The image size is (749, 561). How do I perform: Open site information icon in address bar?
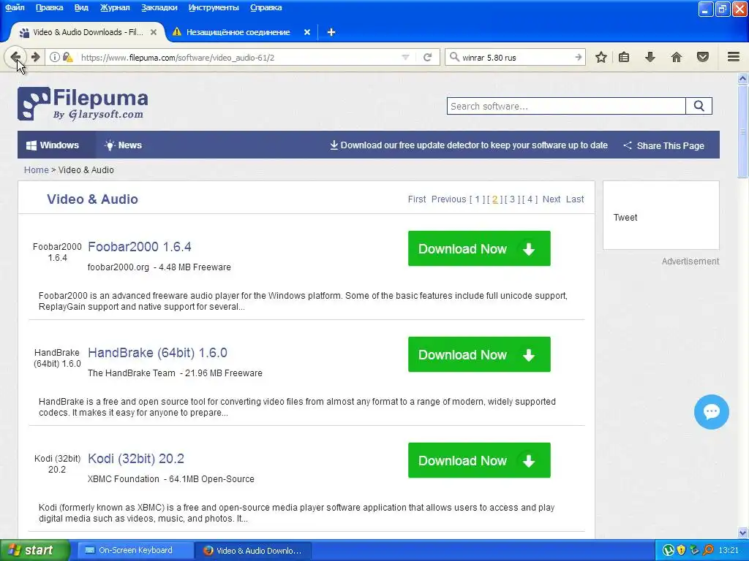click(54, 57)
